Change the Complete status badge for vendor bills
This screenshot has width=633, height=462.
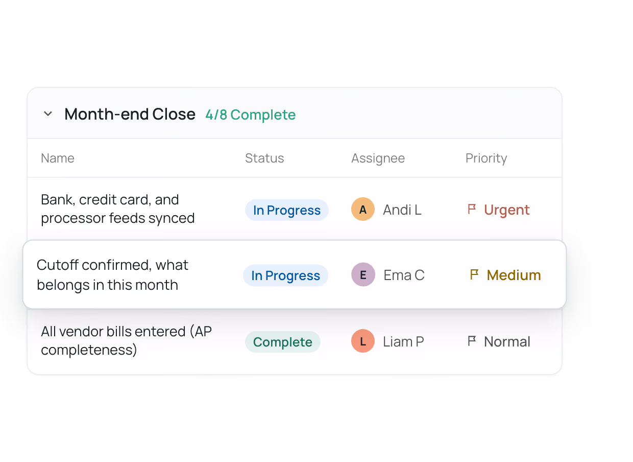(283, 342)
